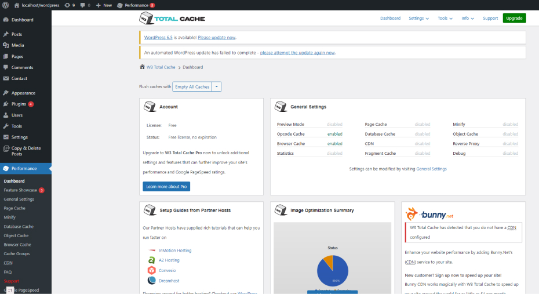The image size is (539, 294).
Task: Click the Appearance brush icon
Action: pyautogui.click(x=6, y=93)
